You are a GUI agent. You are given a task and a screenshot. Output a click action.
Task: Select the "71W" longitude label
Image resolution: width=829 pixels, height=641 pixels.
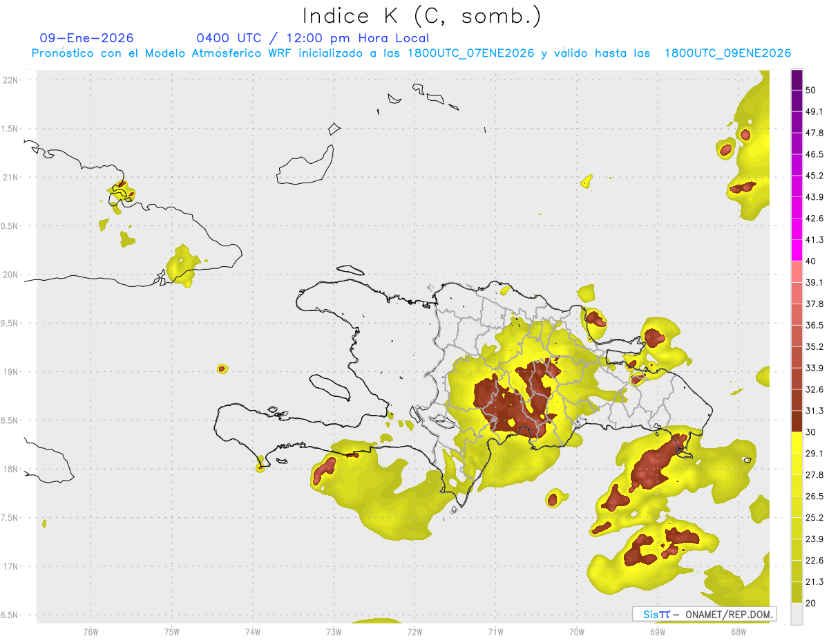[495, 631]
